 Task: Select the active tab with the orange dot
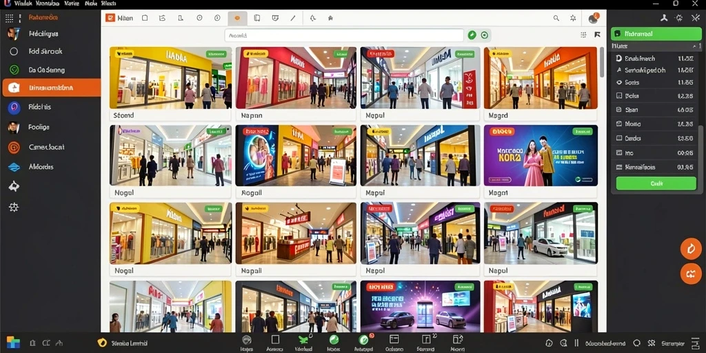tap(237, 19)
